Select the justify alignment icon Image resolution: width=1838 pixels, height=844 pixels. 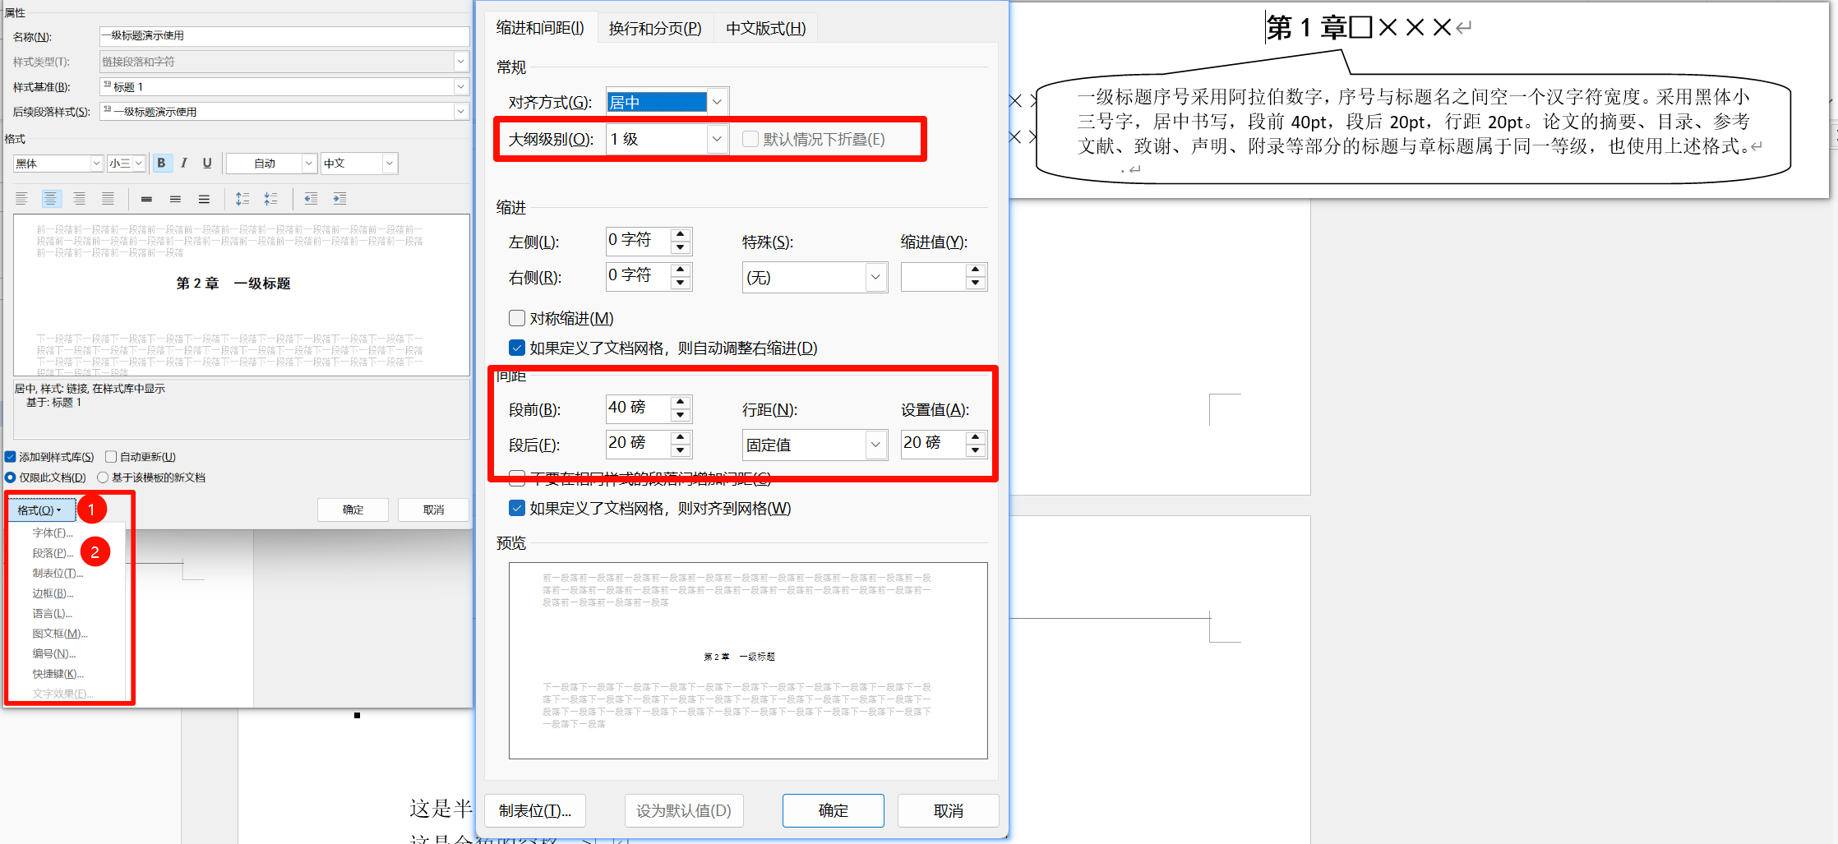(108, 199)
